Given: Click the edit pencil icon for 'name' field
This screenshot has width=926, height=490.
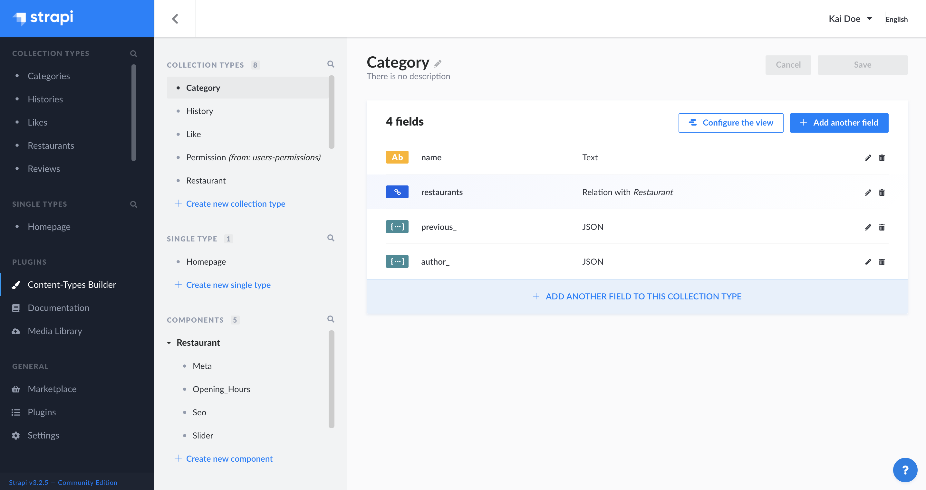Looking at the screenshot, I should pos(868,158).
